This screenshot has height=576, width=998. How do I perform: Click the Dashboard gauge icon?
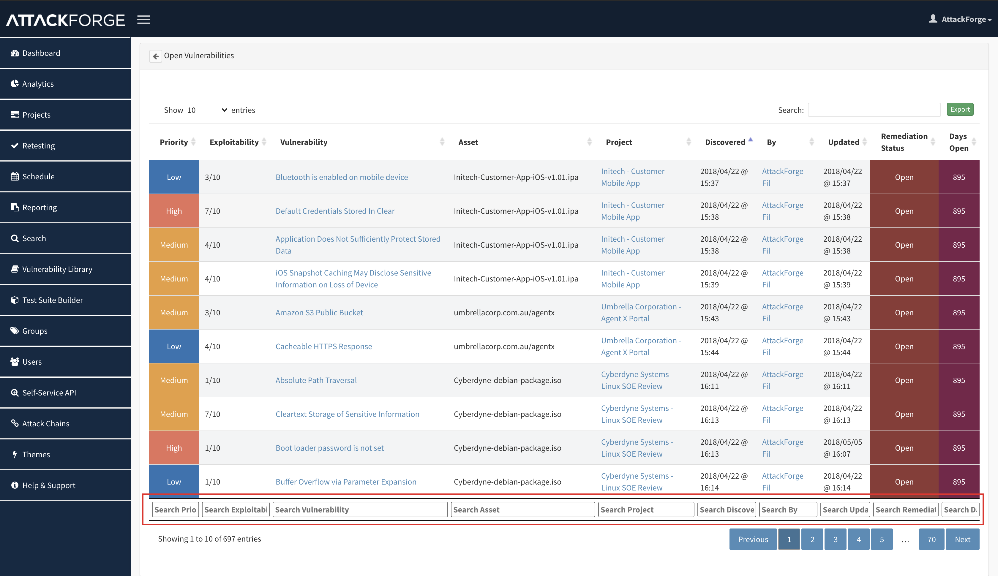15,53
